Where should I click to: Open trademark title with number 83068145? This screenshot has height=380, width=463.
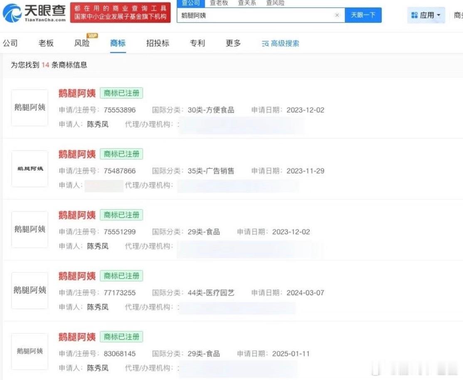click(77, 337)
